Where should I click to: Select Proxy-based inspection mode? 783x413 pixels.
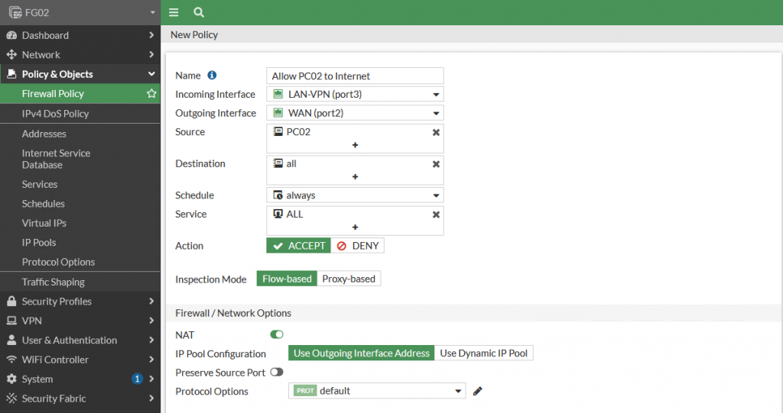pos(349,279)
